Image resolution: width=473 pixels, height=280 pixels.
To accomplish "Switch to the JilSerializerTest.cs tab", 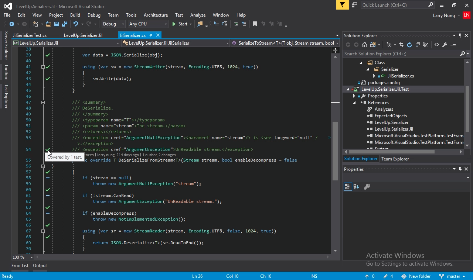I will [x=30, y=35].
